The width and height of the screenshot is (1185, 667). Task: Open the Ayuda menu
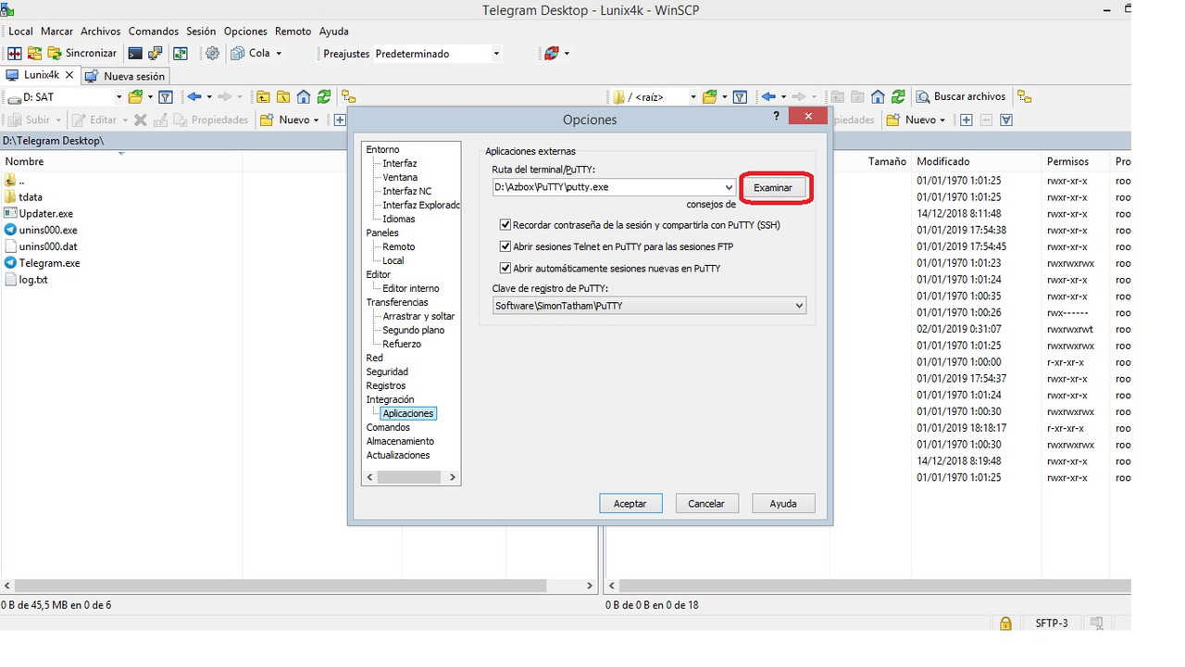[x=334, y=31]
